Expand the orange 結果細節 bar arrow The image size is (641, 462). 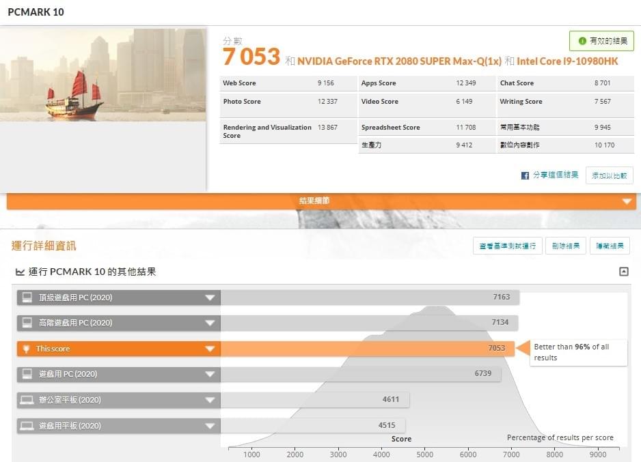click(x=626, y=201)
